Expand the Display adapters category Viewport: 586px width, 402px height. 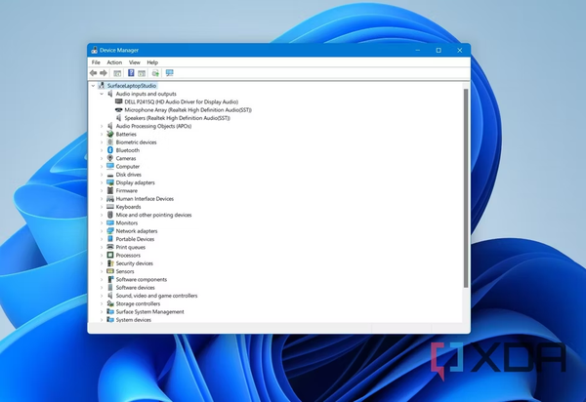[101, 182]
